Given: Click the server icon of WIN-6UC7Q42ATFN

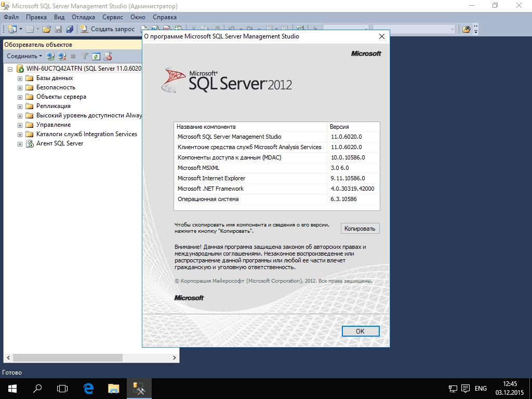Looking at the screenshot, I should coord(20,69).
